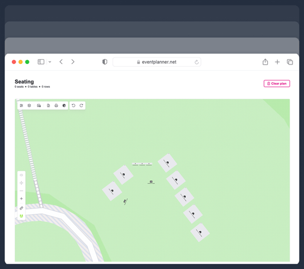Open a new browser tab
This screenshot has height=269, width=304.
(x=278, y=62)
